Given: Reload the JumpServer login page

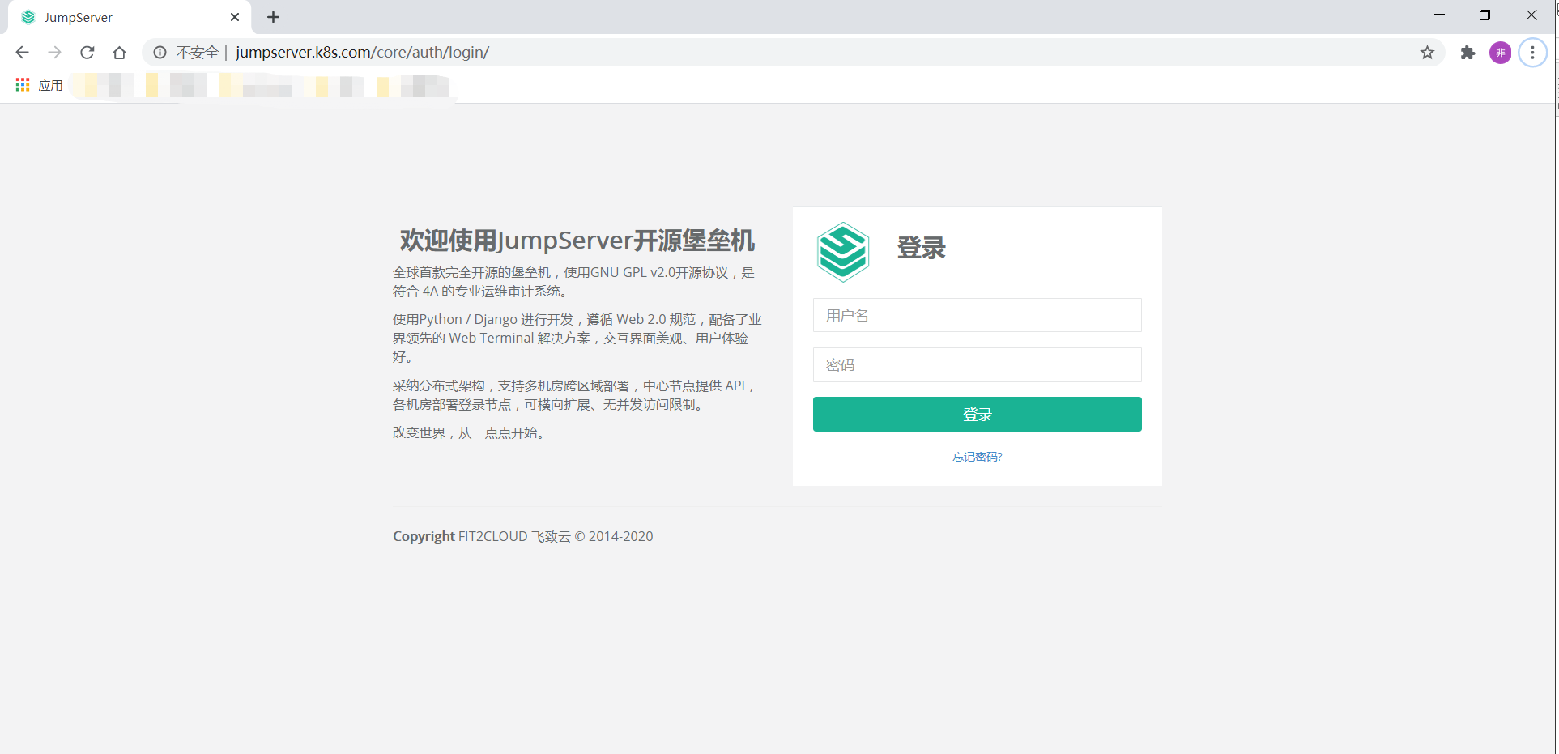Looking at the screenshot, I should 87,53.
